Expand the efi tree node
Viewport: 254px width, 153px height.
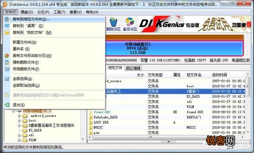click(x=19, y=135)
